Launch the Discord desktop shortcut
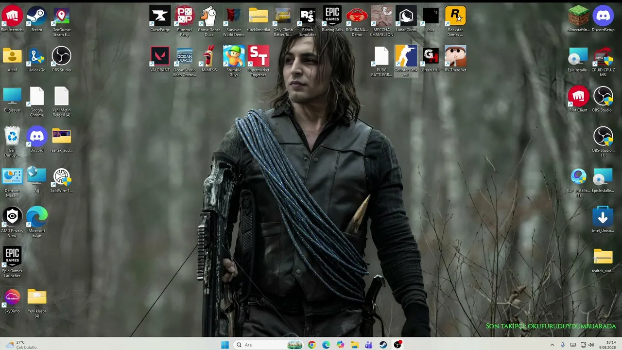 pos(36,140)
